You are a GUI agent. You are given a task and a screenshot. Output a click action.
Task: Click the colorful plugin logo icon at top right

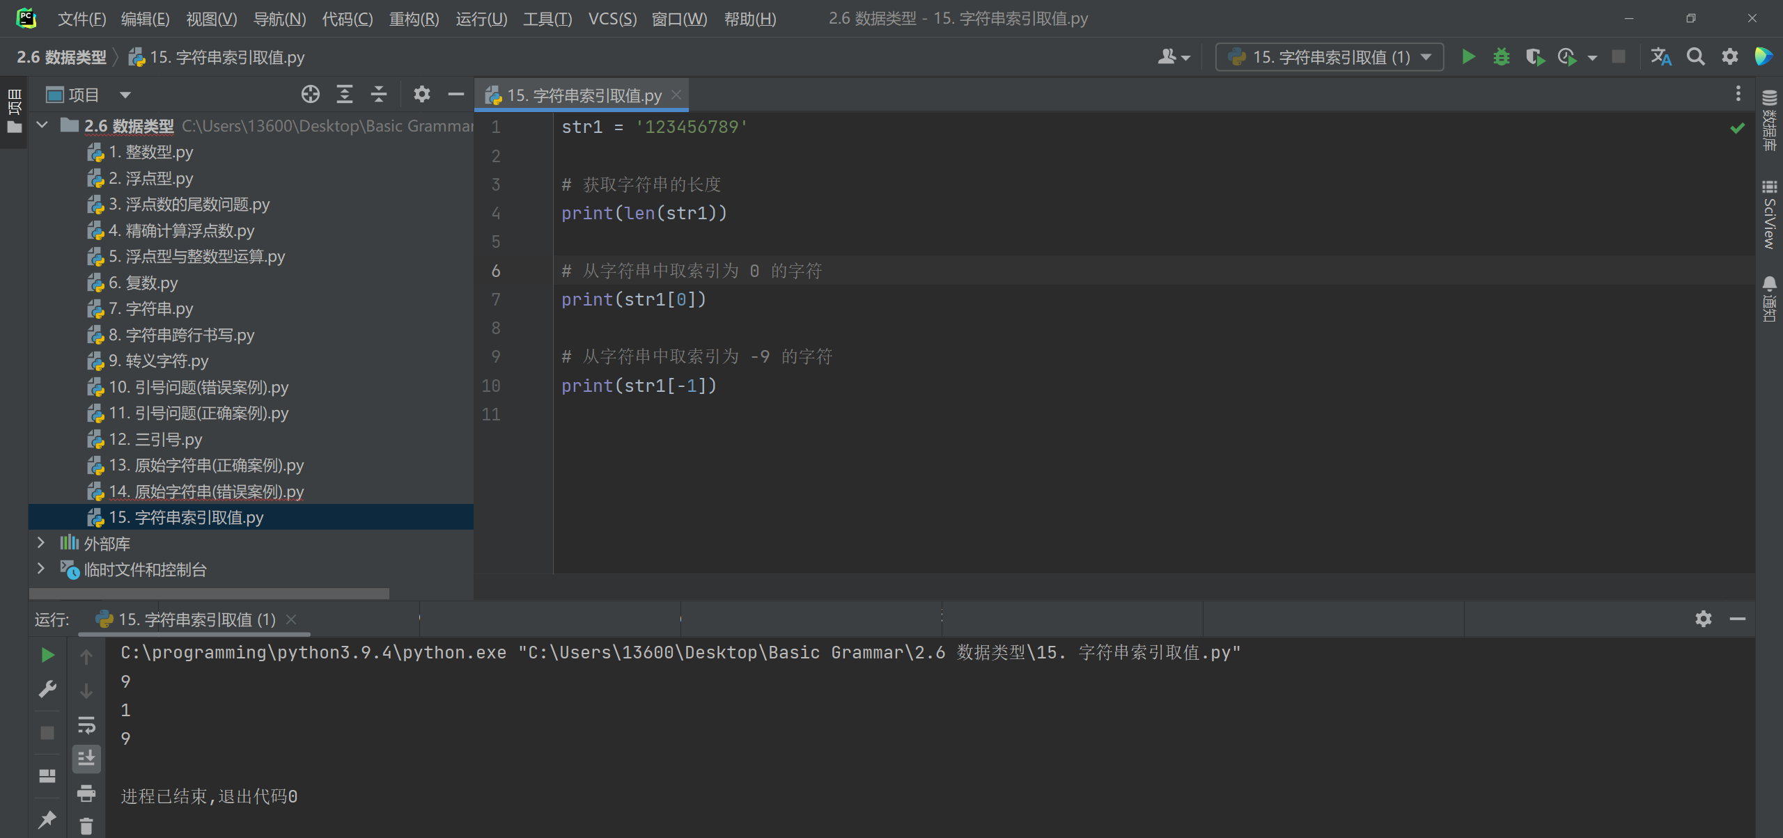[x=1763, y=57]
